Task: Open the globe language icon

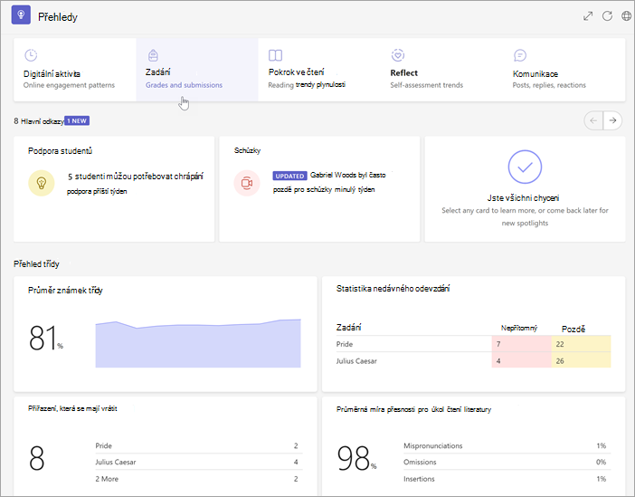Action: (626, 15)
